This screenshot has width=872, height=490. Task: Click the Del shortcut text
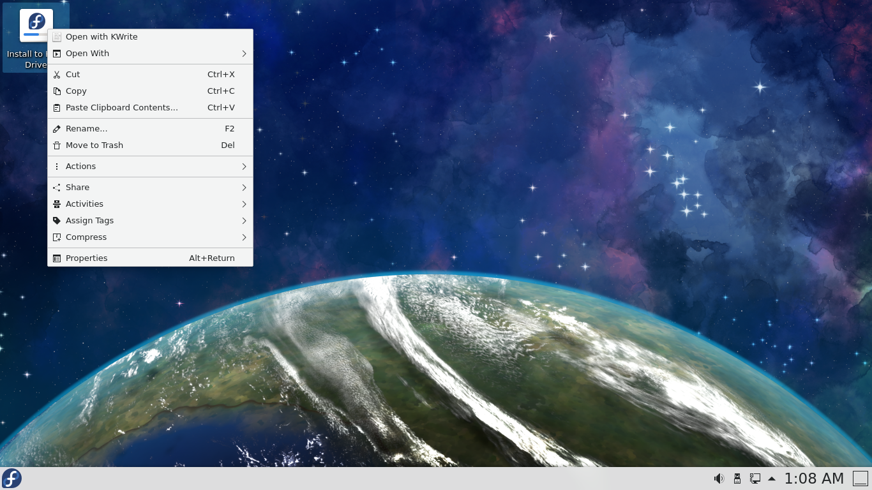pos(228,145)
